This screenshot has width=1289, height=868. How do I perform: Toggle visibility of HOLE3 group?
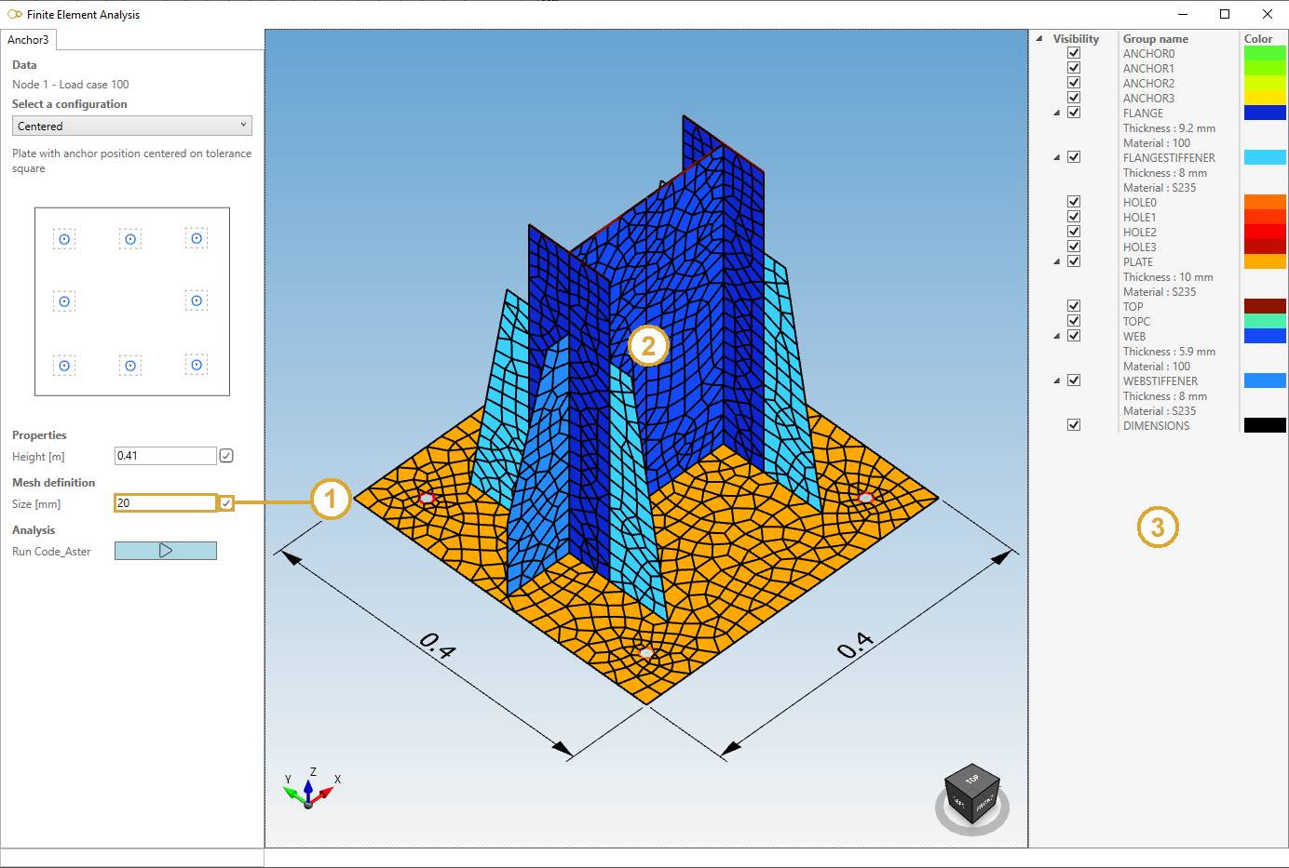pyautogui.click(x=1074, y=247)
